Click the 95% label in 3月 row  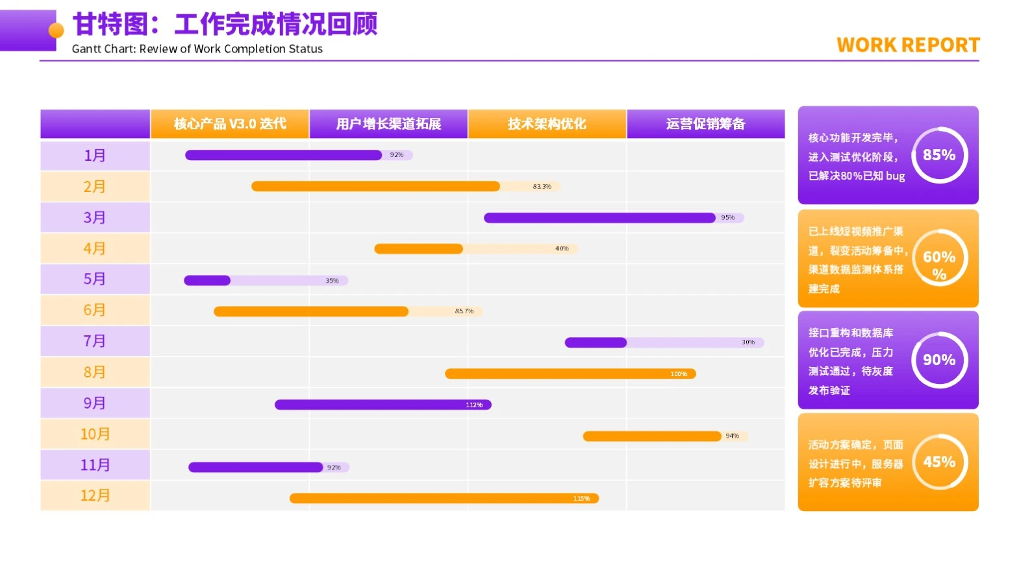(727, 218)
